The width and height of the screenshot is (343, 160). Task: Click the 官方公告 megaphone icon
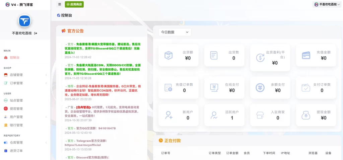click(64, 31)
